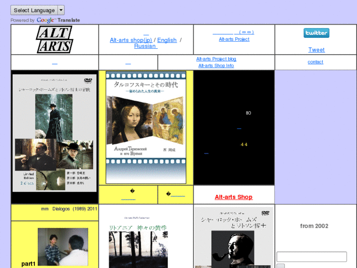Open the Alt-arts Project link
Screen dimensions: 357x268
[234, 39]
